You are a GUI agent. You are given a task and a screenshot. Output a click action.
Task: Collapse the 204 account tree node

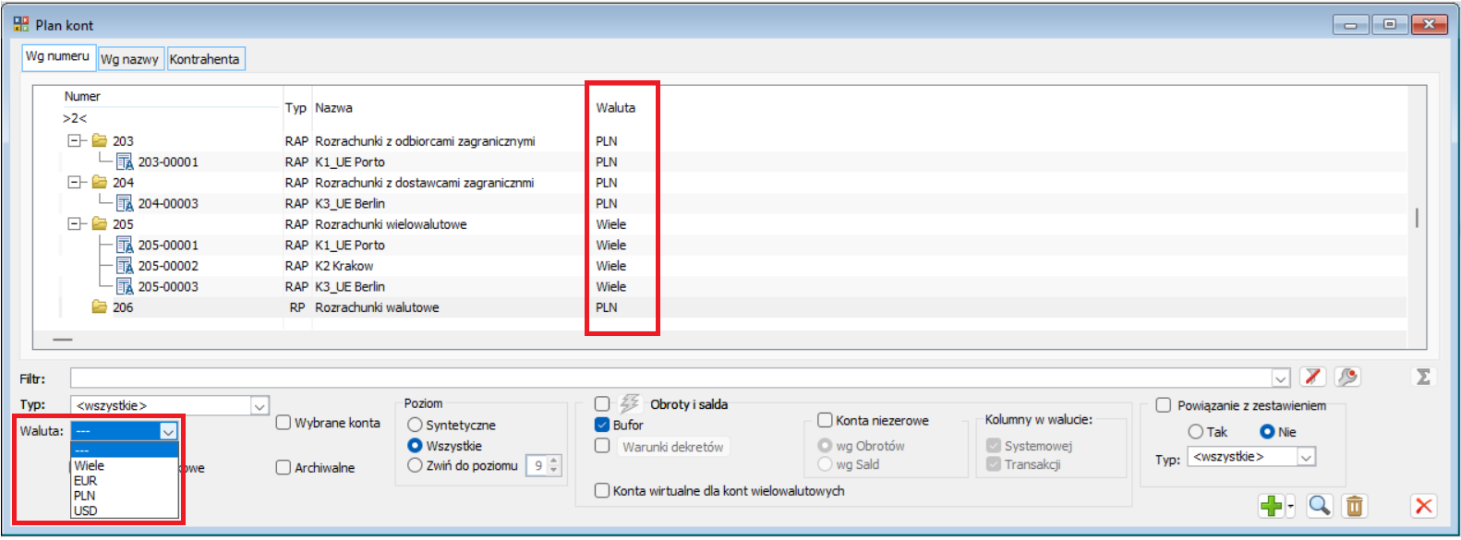click(74, 182)
